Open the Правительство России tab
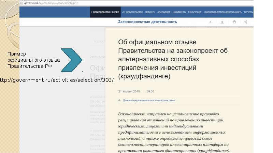The height and width of the screenshot is (153, 273). point(105,12)
